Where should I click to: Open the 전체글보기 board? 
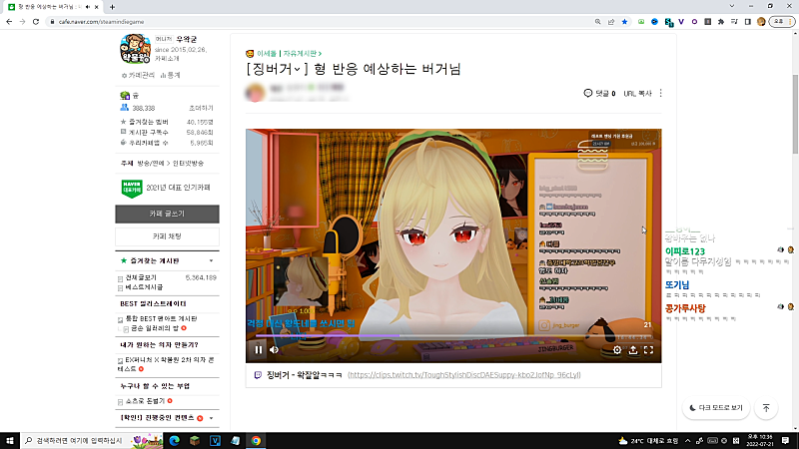pos(139,277)
